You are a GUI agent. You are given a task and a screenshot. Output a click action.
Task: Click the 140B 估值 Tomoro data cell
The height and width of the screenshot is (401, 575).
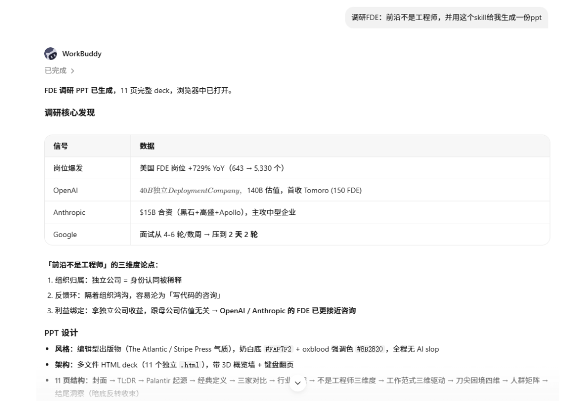click(x=340, y=190)
